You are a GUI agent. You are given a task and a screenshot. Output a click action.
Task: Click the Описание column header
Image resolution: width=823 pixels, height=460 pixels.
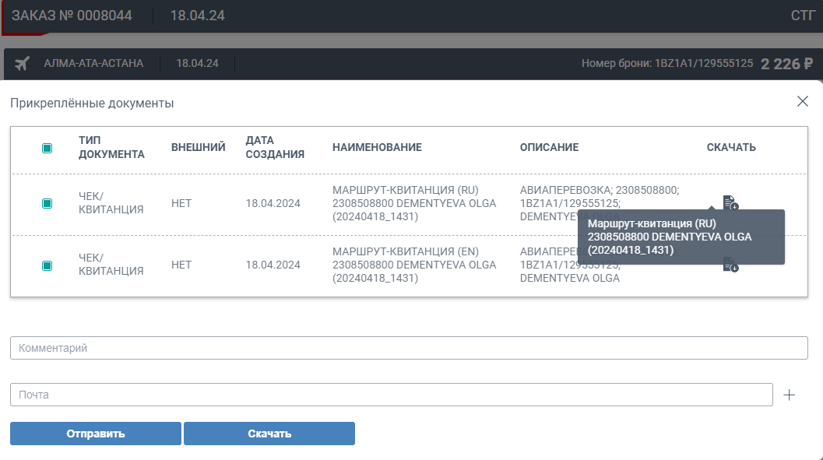tap(549, 147)
